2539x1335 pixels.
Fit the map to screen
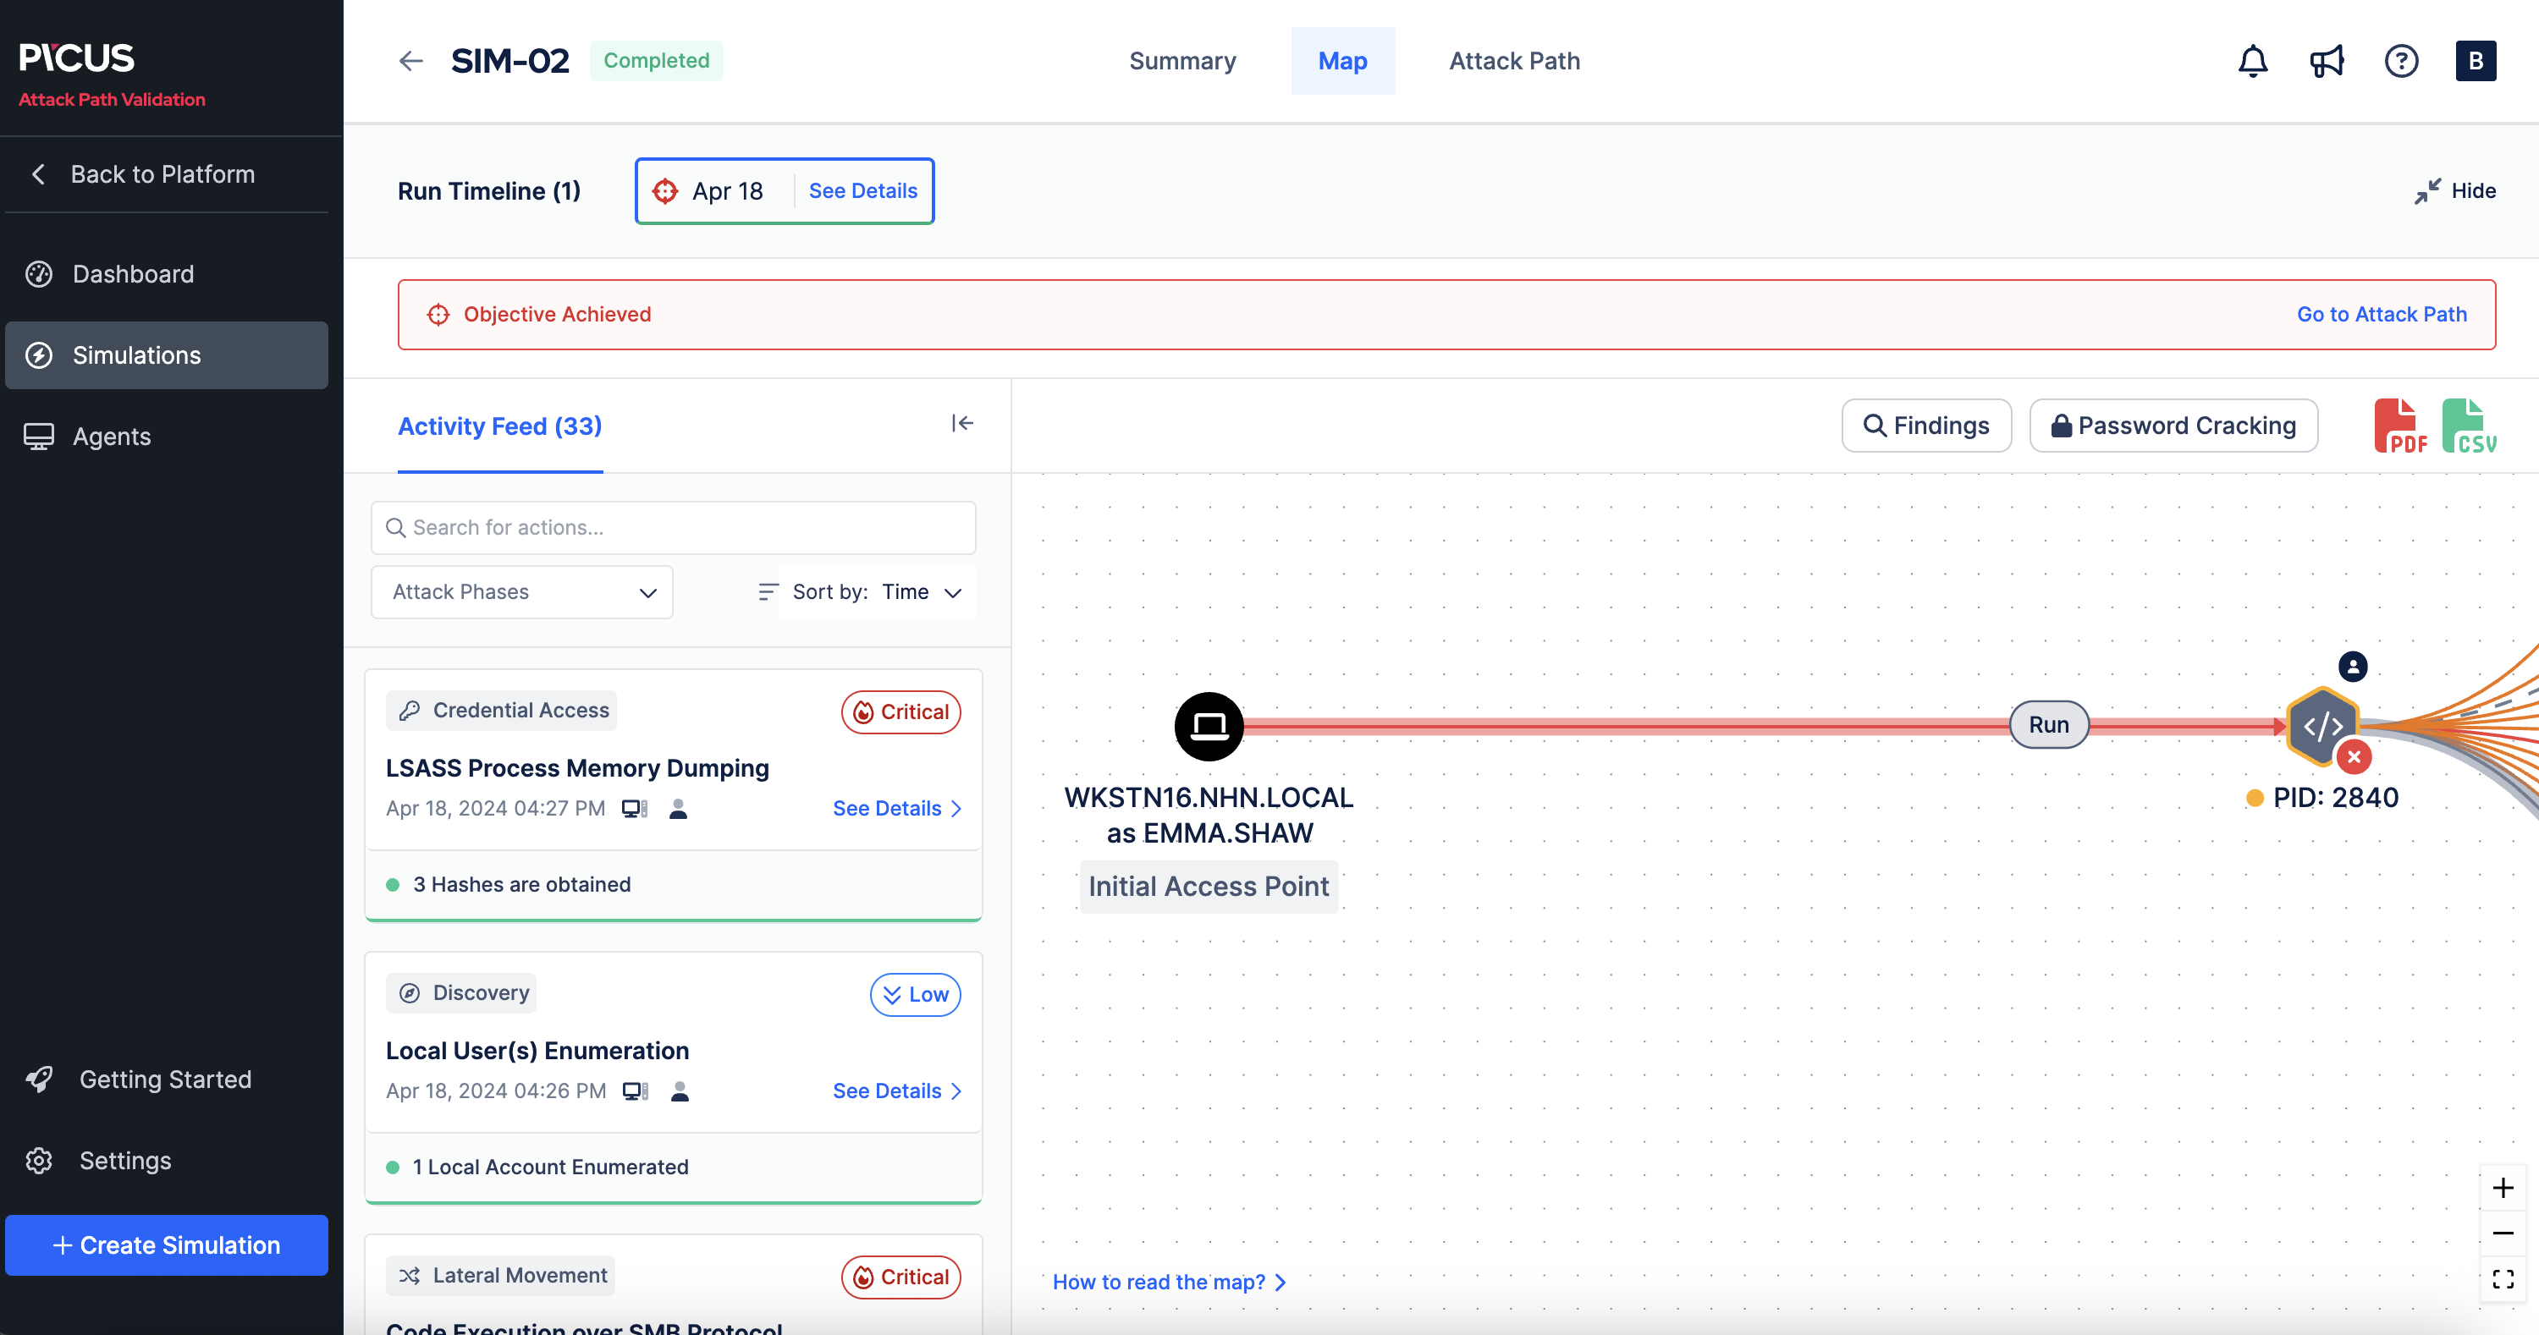[x=2503, y=1279]
